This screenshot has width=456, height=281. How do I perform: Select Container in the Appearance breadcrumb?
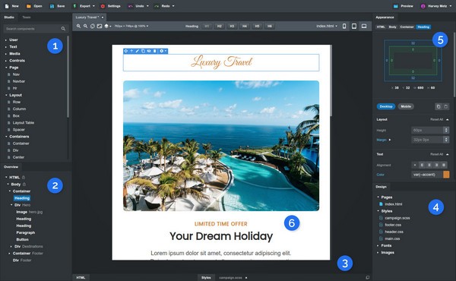click(407, 27)
